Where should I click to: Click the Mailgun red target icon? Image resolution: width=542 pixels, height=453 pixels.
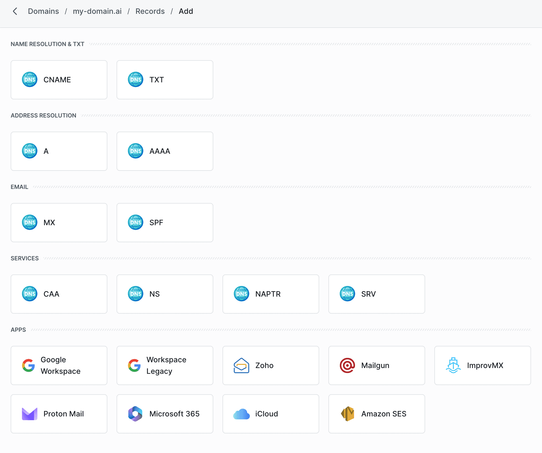click(x=347, y=365)
